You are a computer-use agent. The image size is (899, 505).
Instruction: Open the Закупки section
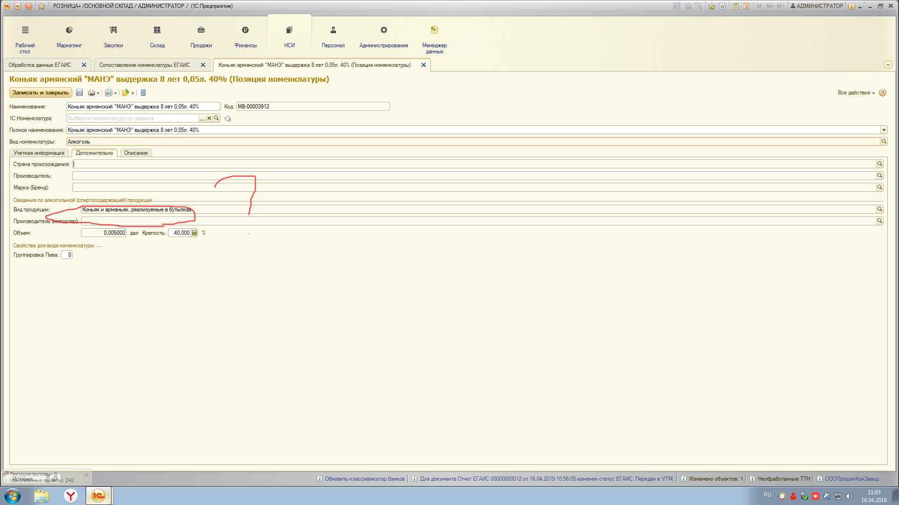coord(113,37)
